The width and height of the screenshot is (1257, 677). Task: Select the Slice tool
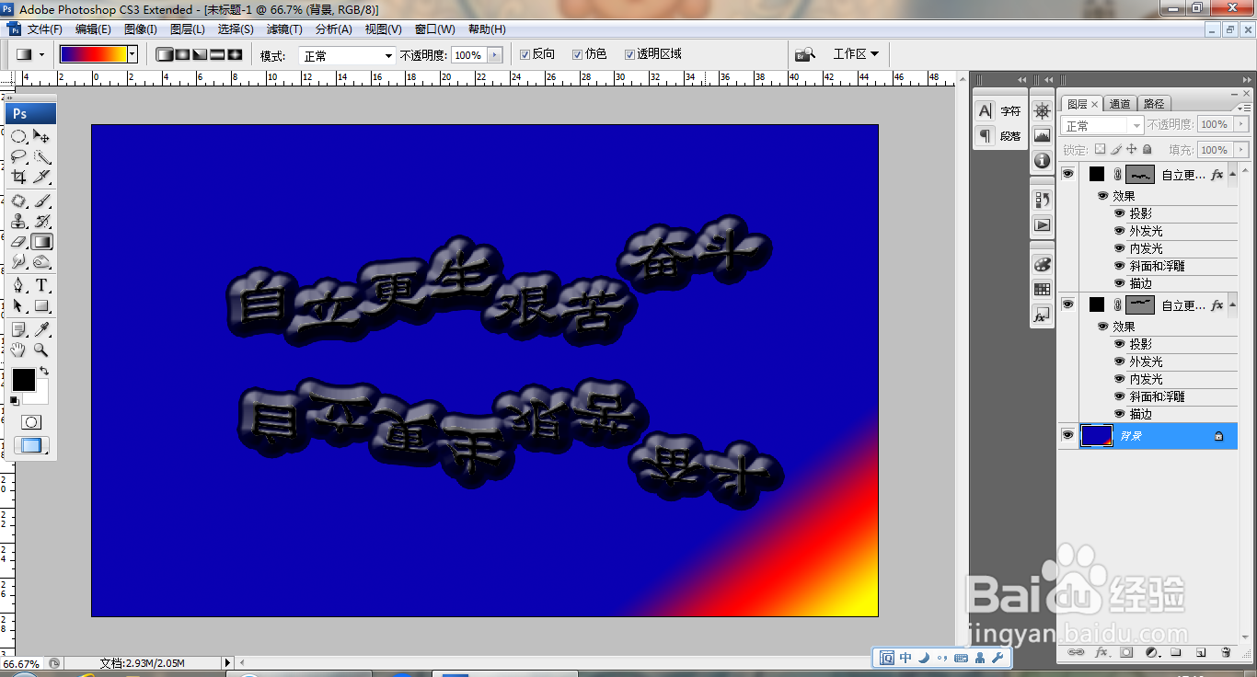tap(41, 177)
